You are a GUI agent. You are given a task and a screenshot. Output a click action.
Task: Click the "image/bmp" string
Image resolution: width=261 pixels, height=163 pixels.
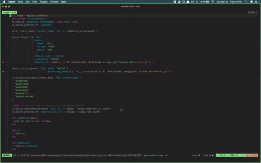click(x=21, y=87)
